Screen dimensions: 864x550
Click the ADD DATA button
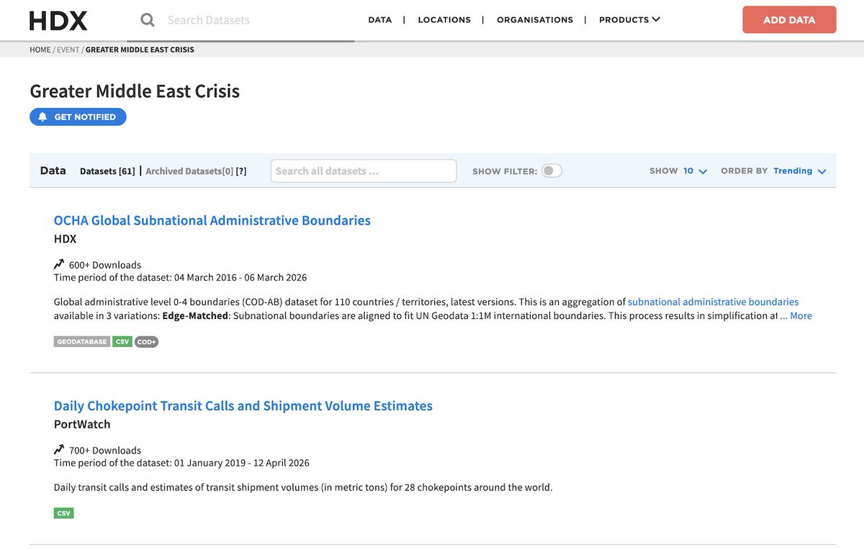pos(789,19)
